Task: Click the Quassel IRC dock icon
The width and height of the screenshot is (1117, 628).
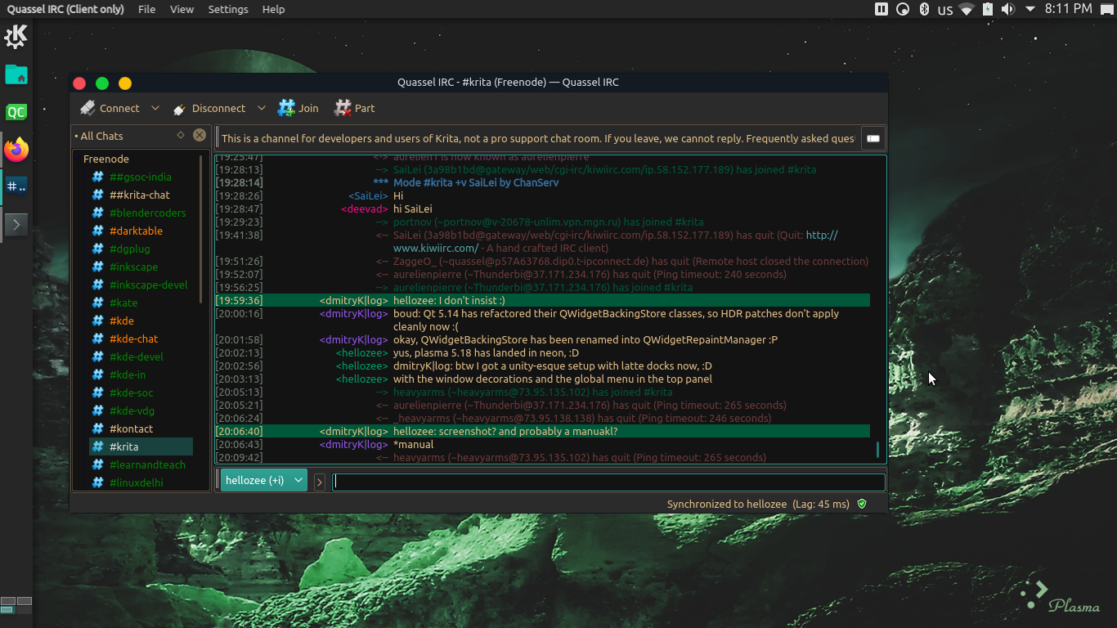Action: click(16, 186)
